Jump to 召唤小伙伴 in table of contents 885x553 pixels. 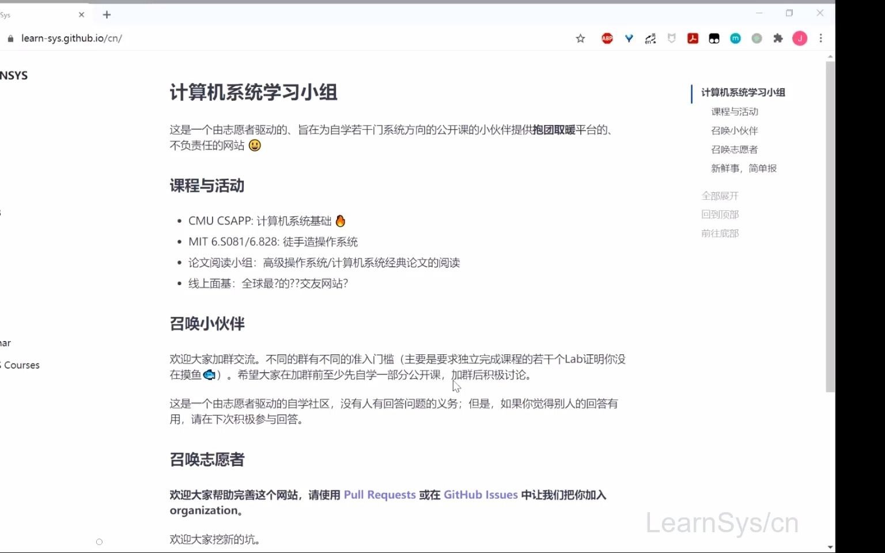coord(735,131)
